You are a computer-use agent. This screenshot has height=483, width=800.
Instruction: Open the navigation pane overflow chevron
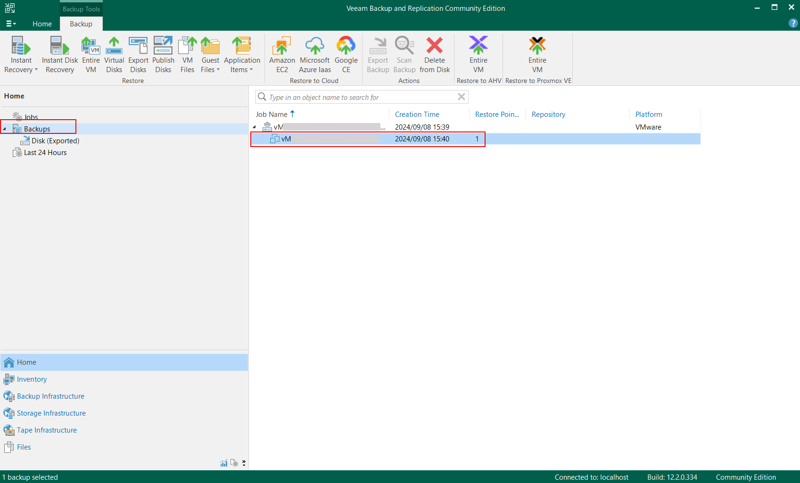pyautogui.click(x=244, y=463)
